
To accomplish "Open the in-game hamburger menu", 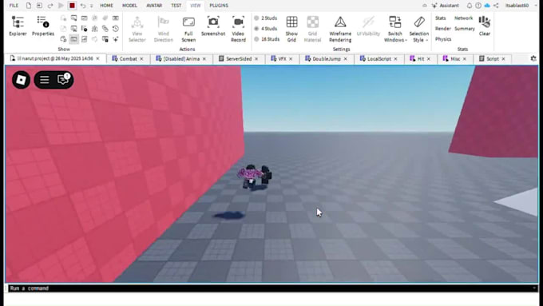I will (x=45, y=80).
